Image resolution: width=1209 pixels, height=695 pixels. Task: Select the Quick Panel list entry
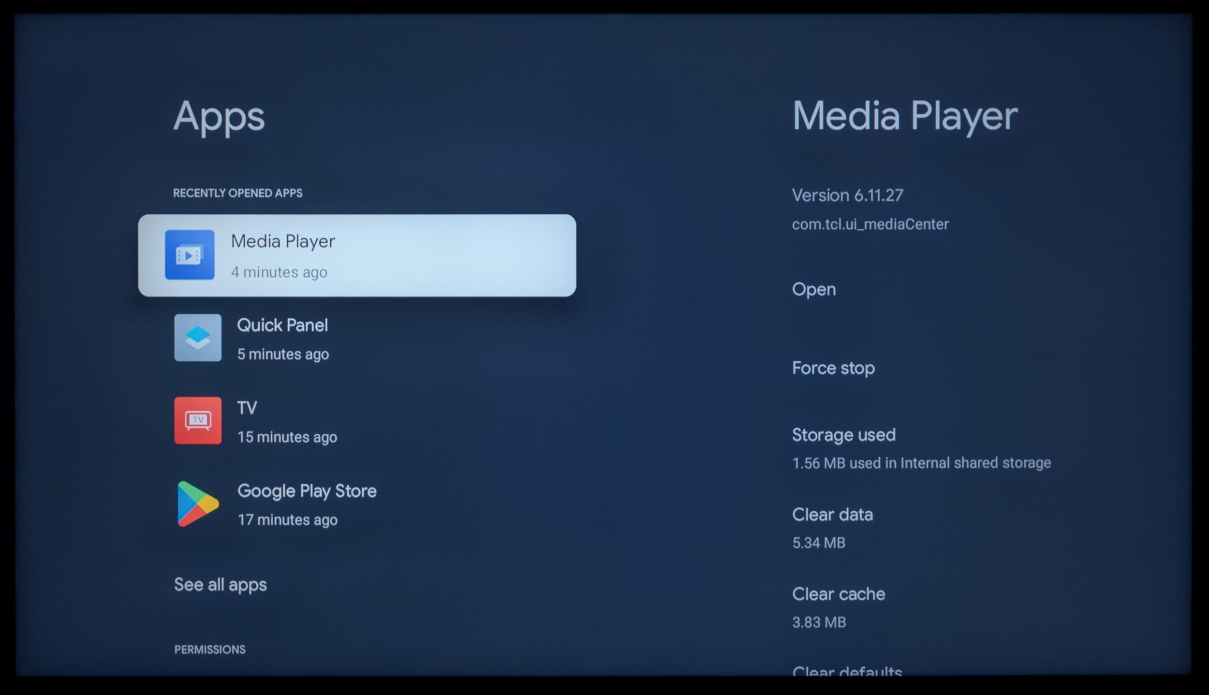pyautogui.click(x=282, y=338)
